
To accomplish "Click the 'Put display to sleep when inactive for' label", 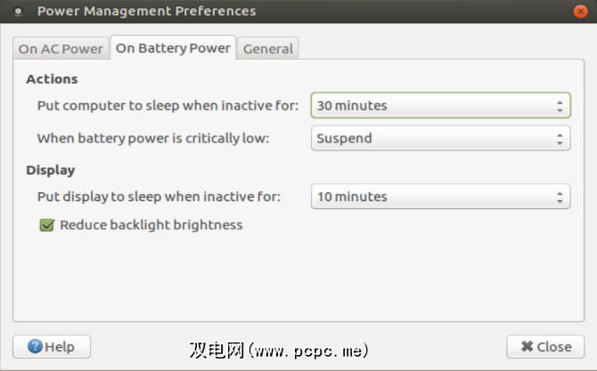I will tap(159, 197).
